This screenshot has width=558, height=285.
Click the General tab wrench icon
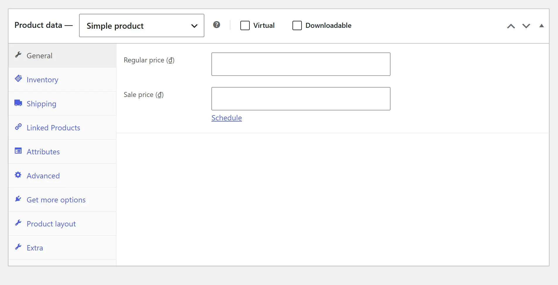18,55
